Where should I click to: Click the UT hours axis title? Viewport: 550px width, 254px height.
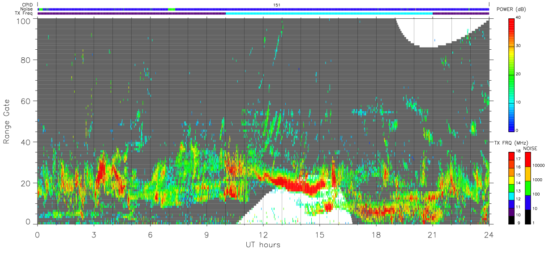[263, 245]
